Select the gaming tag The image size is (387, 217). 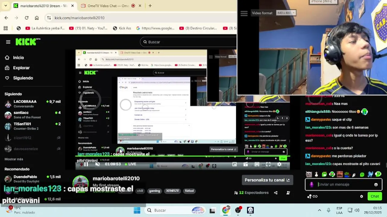point(155,191)
